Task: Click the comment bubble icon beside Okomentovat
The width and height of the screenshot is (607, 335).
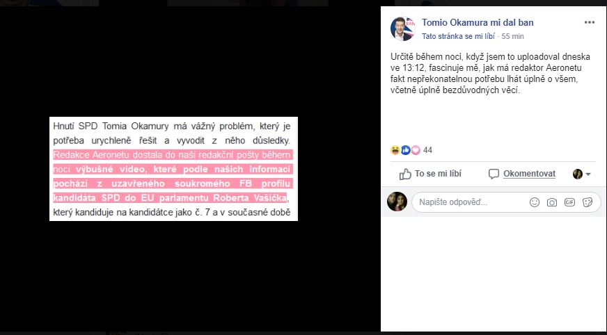Action: pos(494,174)
